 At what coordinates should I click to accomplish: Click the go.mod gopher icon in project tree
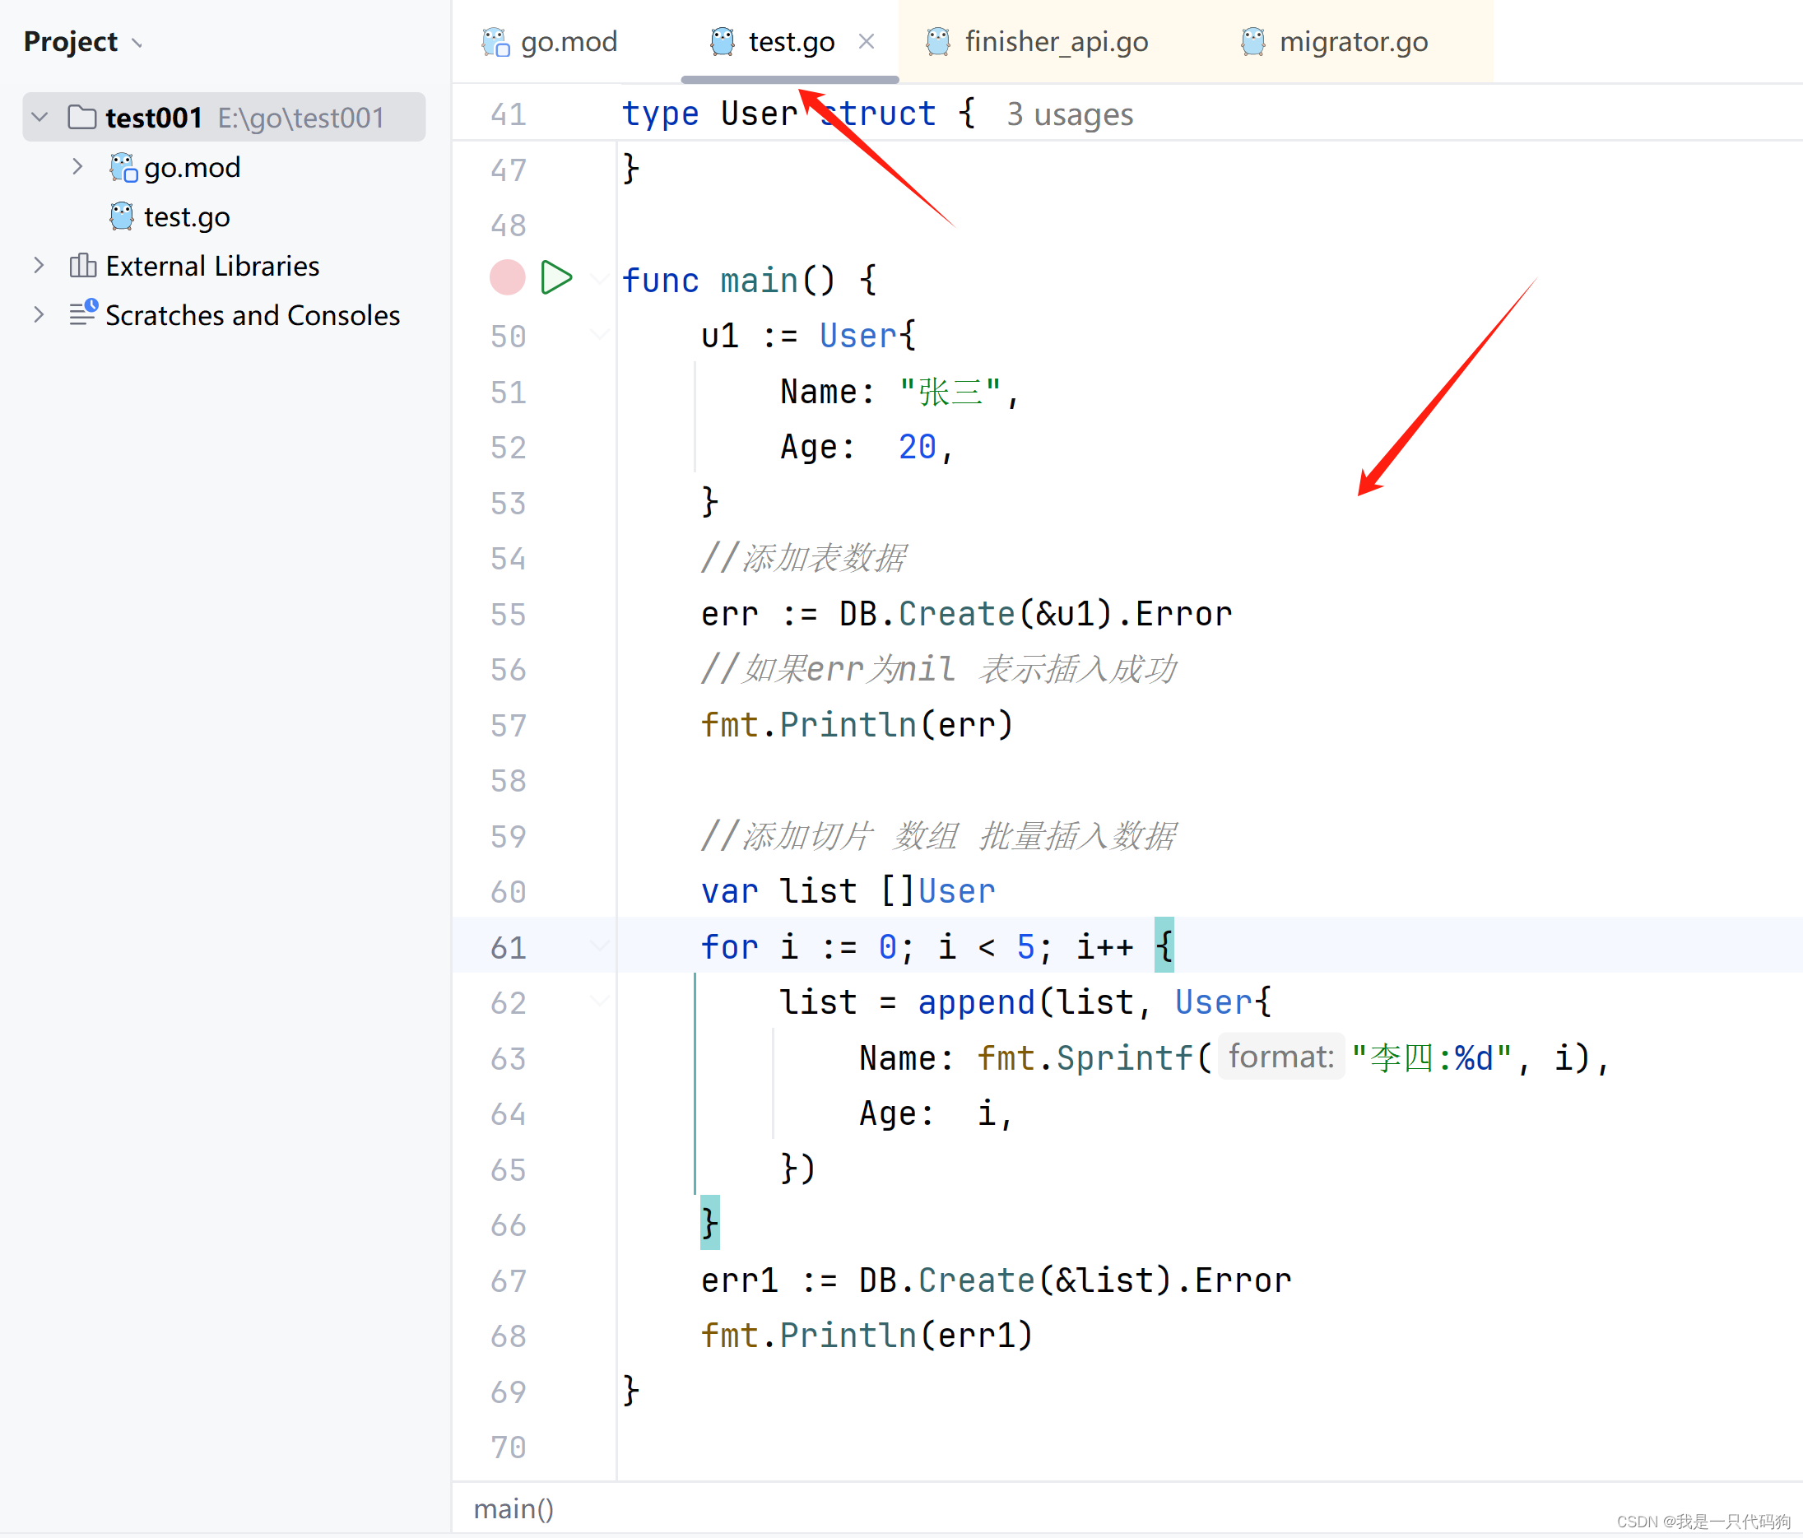(x=123, y=167)
